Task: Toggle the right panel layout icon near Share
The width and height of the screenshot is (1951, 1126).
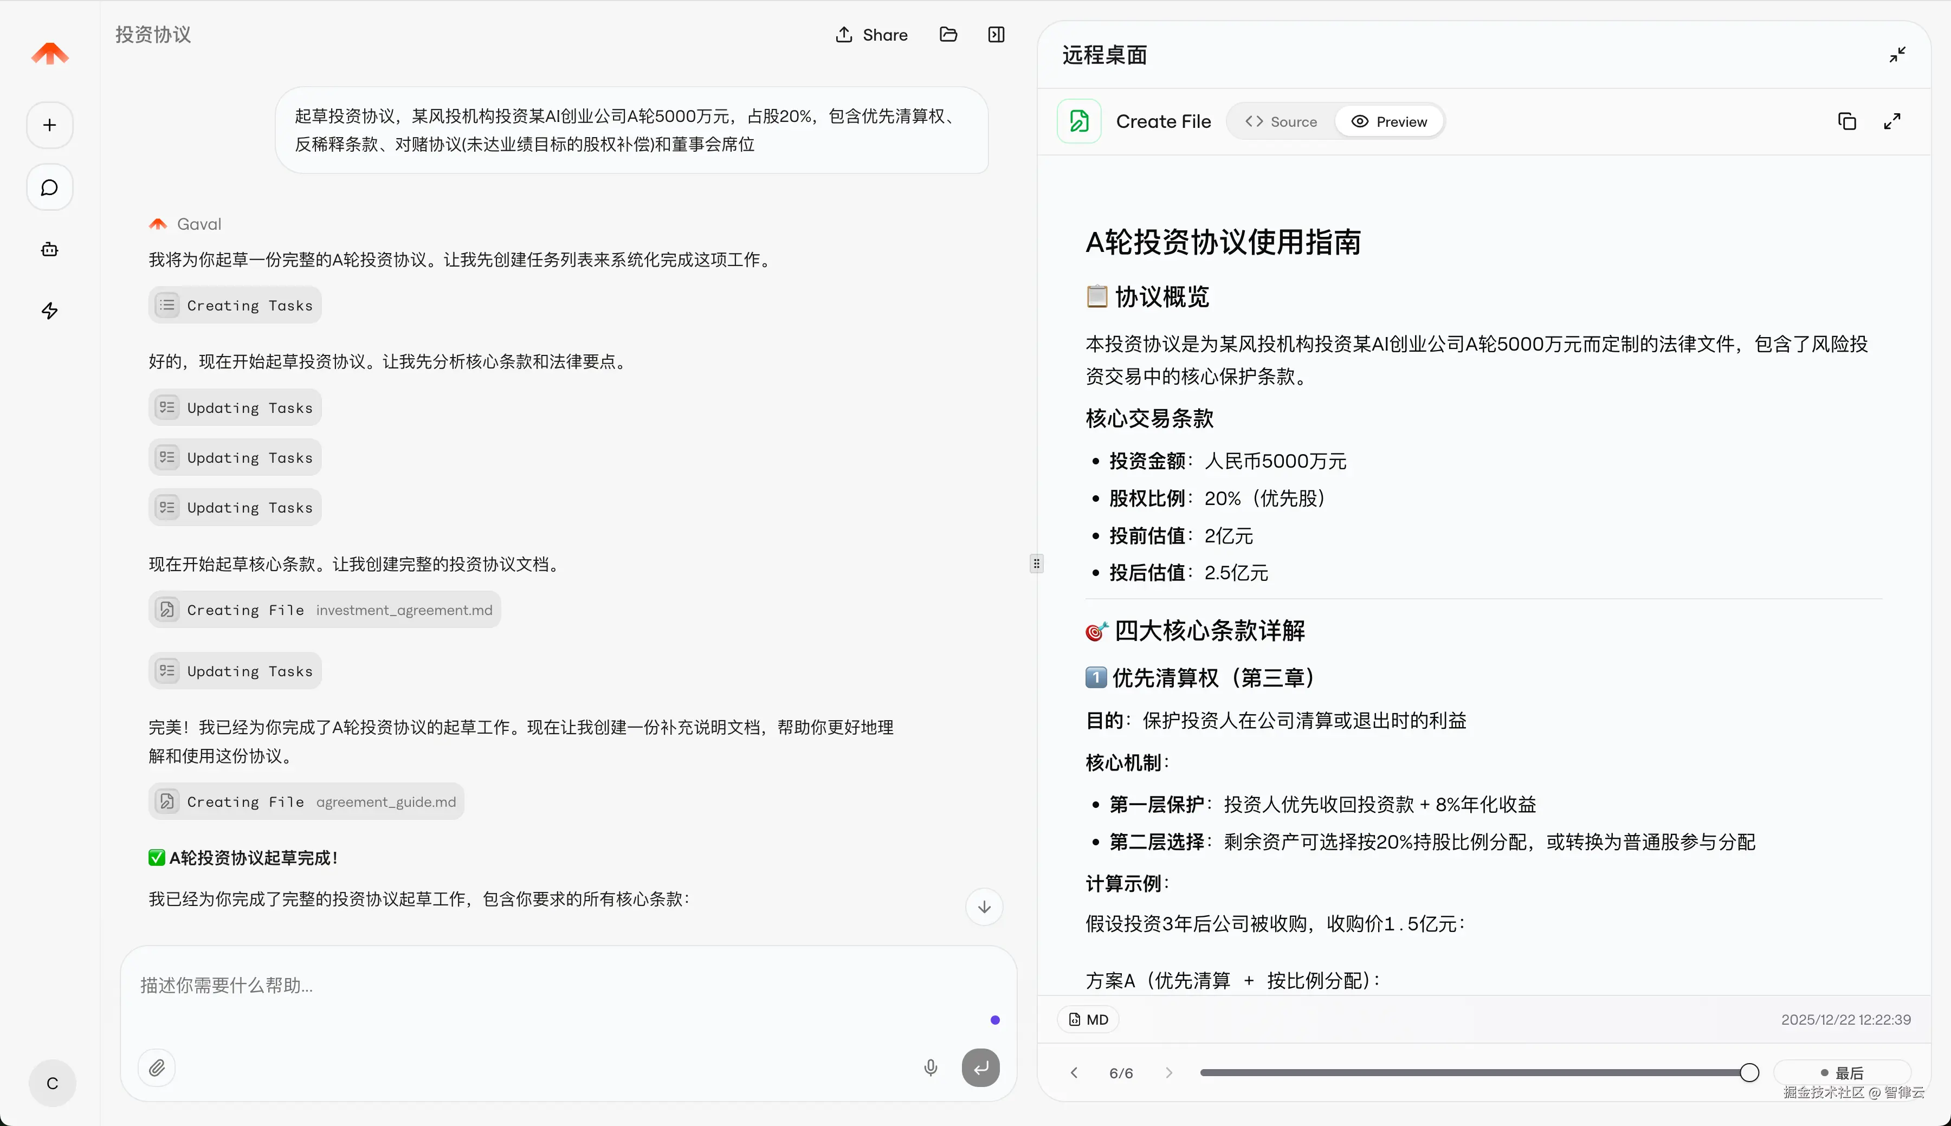Action: [x=995, y=35]
